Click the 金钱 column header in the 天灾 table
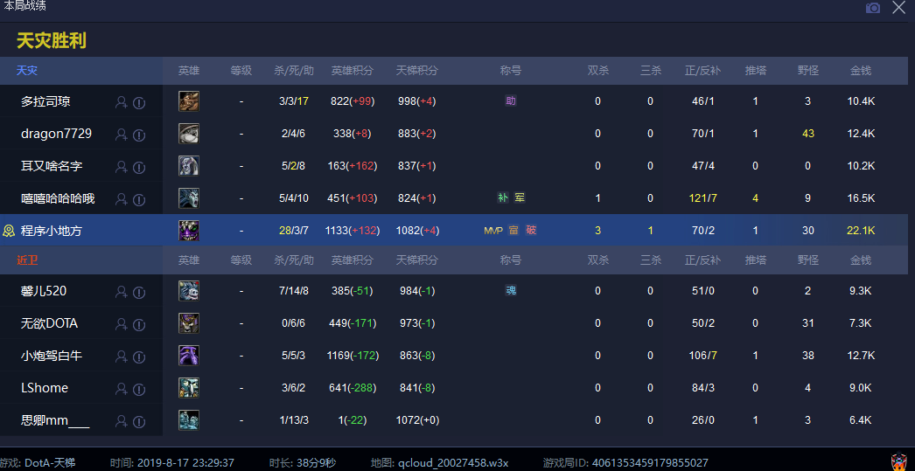The width and height of the screenshot is (915, 471). click(861, 71)
